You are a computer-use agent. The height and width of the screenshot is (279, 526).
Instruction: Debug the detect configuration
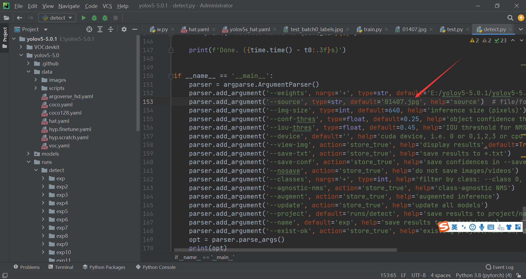(94, 18)
